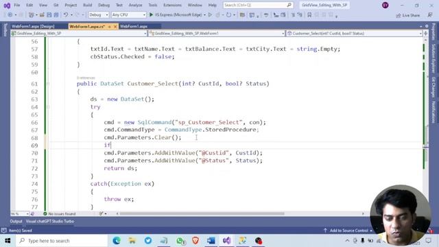Click the search magnifier icon
439x247 pixels.
point(289,5)
